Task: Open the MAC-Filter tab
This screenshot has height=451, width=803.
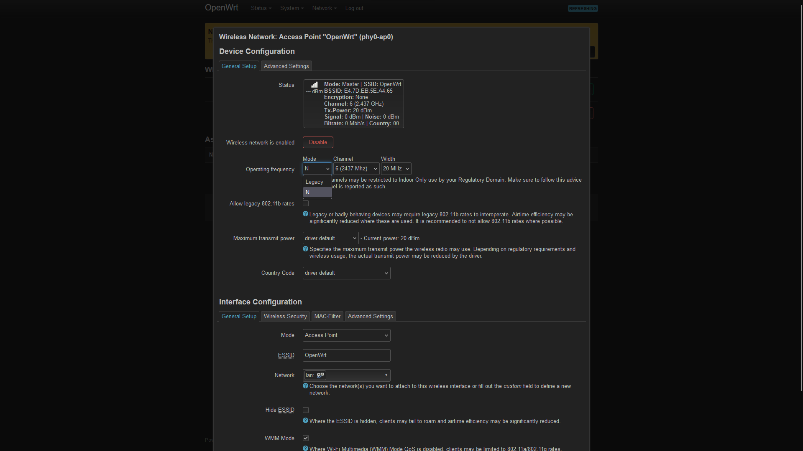Action: 327,317
